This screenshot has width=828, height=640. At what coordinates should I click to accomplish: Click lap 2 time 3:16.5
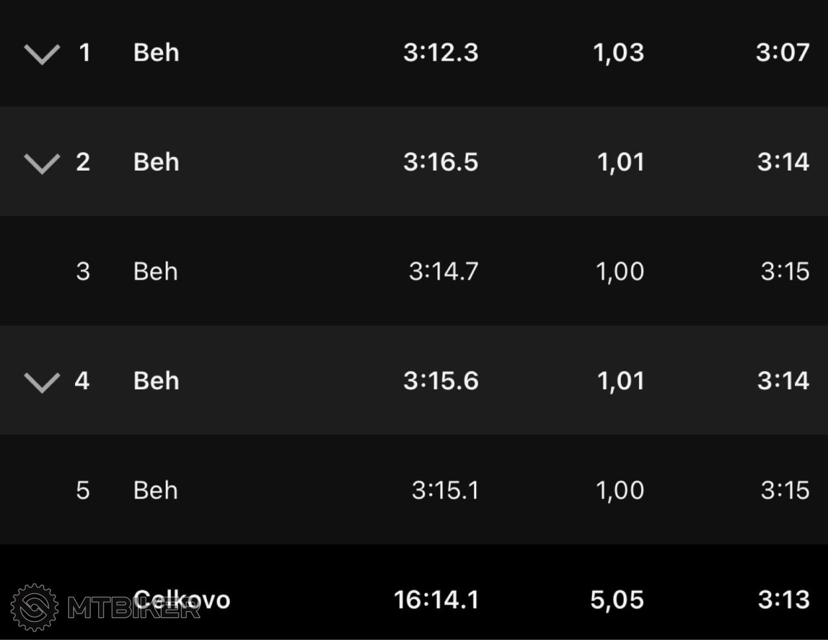(x=441, y=162)
